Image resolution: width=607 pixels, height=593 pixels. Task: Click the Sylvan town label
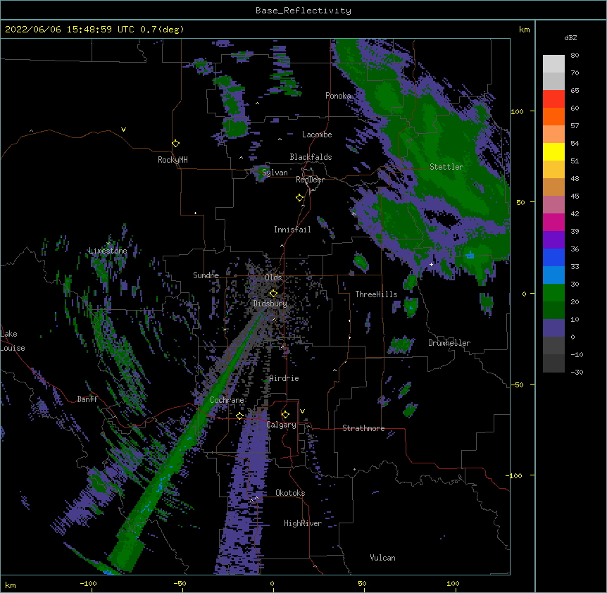(275, 173)
